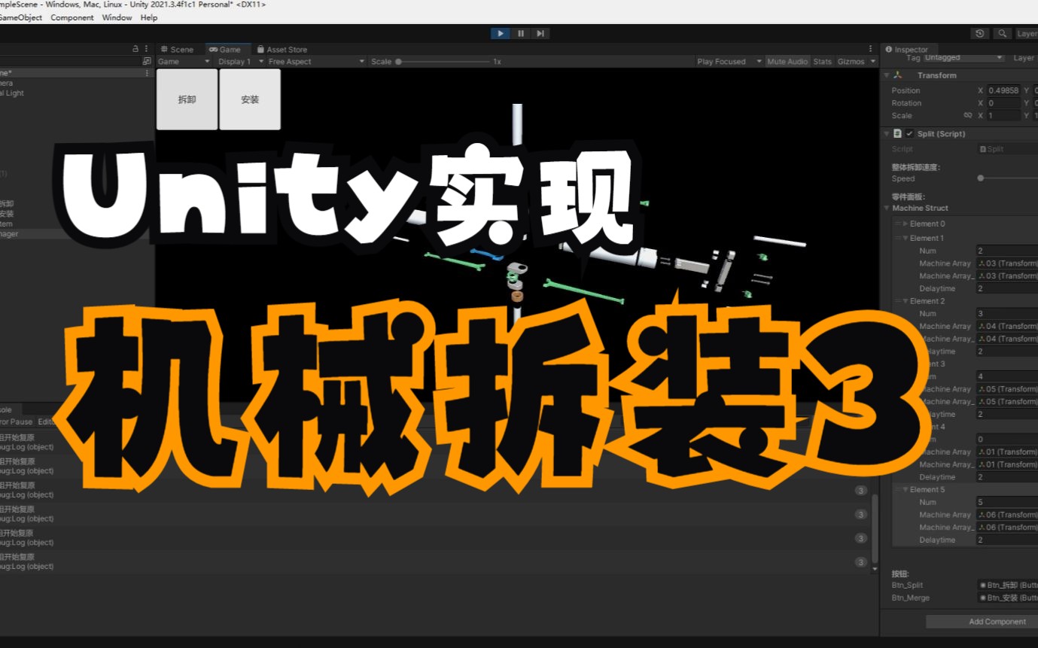Click the Console vertical scrollbar

pos(875,529)
